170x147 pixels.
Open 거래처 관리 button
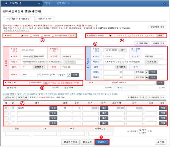tap(142, 43)
